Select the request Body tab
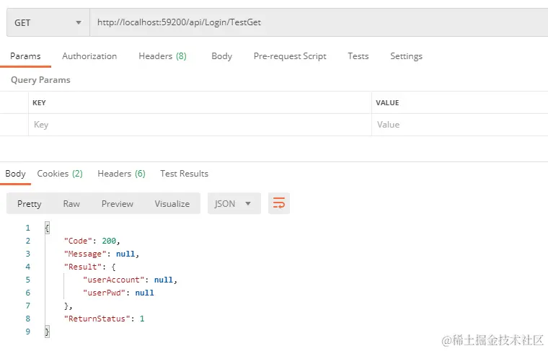This screenshot has width=548, height=351. click(221, 56)
